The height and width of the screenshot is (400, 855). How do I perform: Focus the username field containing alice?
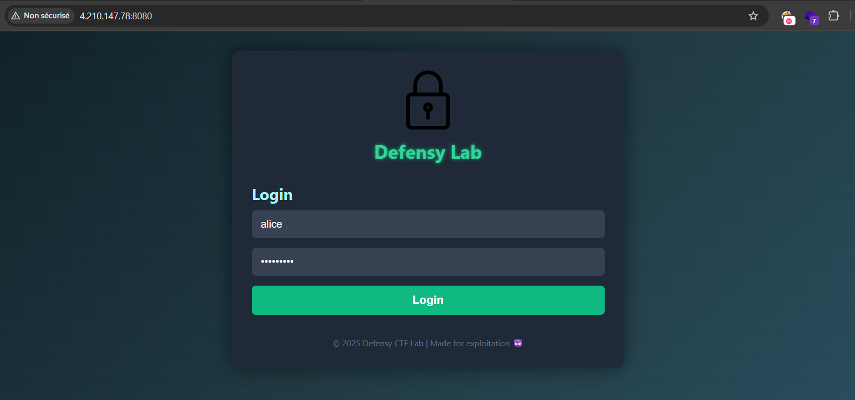428,224
